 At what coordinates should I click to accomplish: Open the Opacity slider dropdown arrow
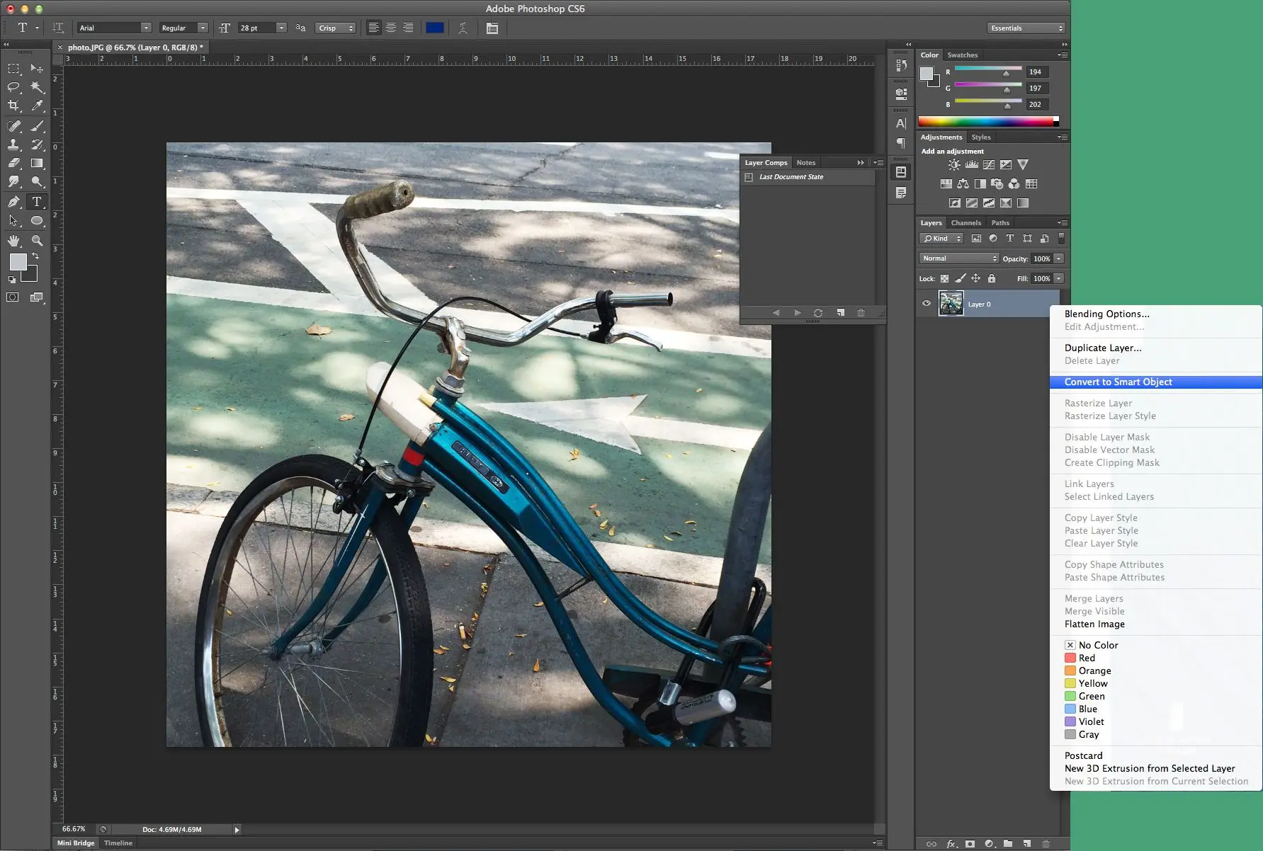1059,258
